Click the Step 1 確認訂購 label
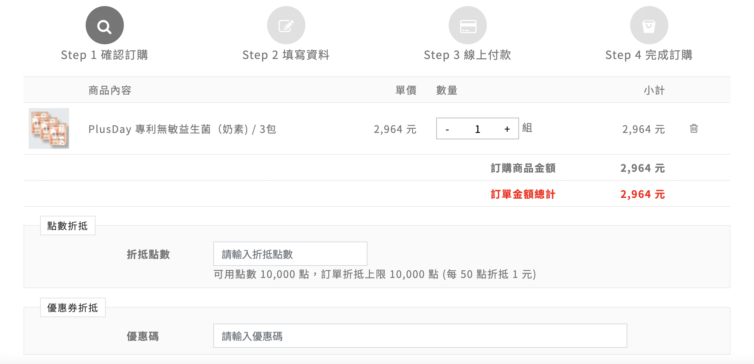This screenshot has height=364, width=754. (104, 55)
